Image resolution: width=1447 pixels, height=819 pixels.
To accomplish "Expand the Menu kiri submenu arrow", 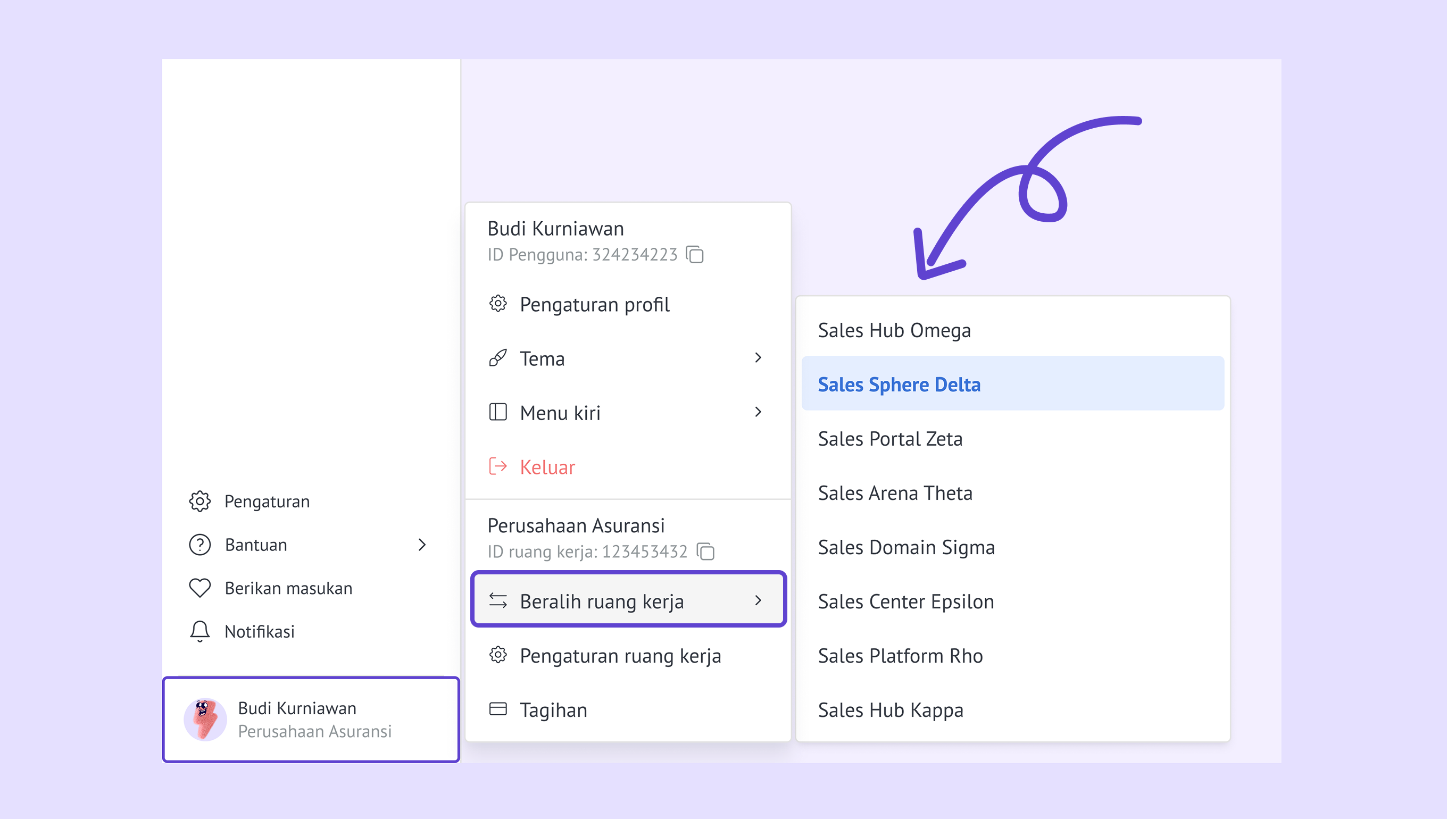I will pos(758,412).
